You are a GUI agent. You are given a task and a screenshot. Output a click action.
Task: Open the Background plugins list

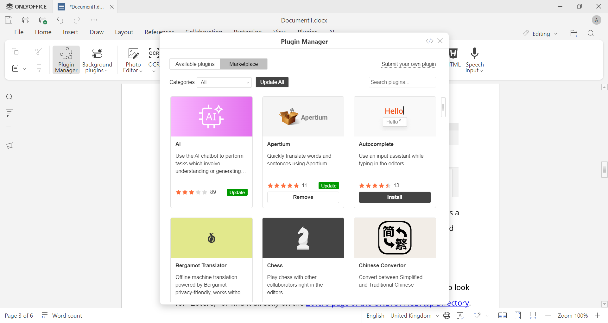tap(97, 60)
